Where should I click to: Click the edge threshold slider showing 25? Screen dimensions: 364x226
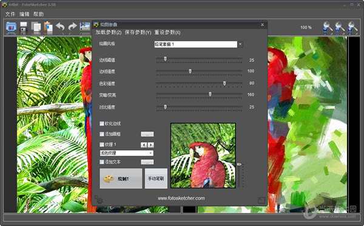(x=199, y=60)
